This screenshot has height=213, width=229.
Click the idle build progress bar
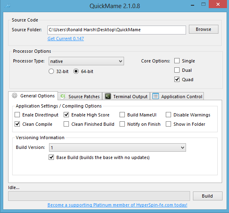[99, 196]
